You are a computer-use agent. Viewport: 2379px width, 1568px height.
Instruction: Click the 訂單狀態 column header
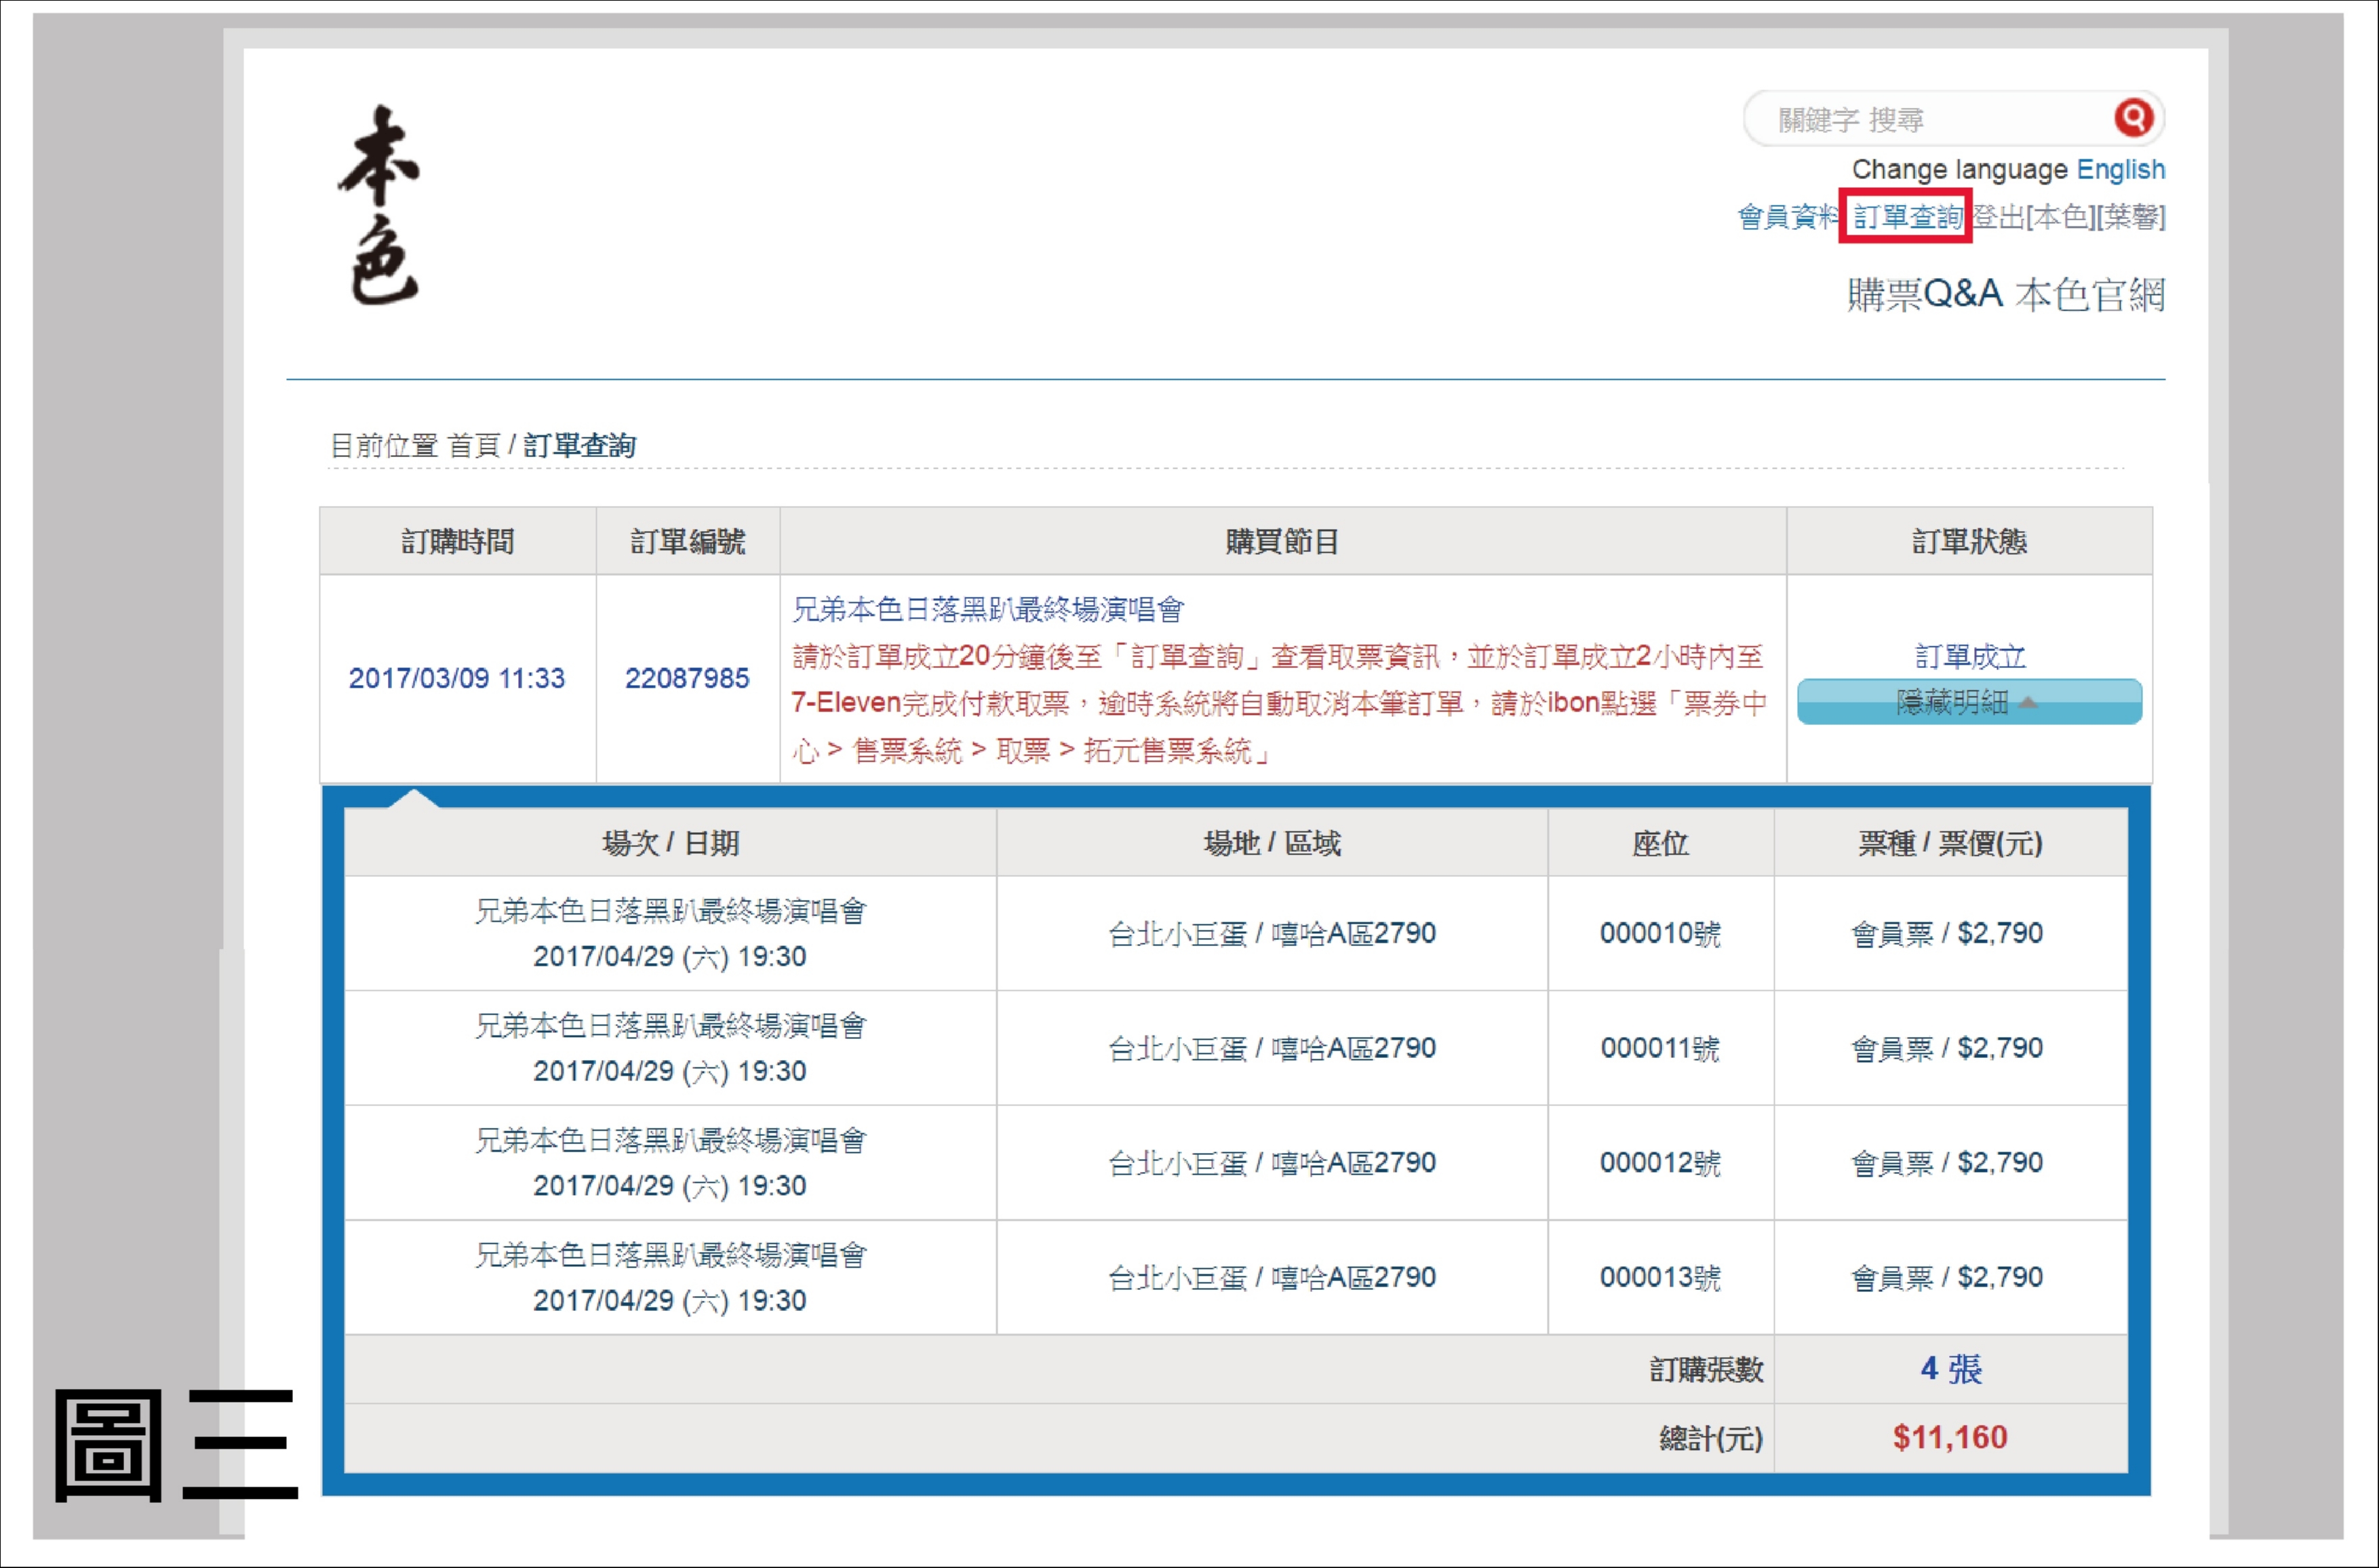click(x=1969, y=541)
